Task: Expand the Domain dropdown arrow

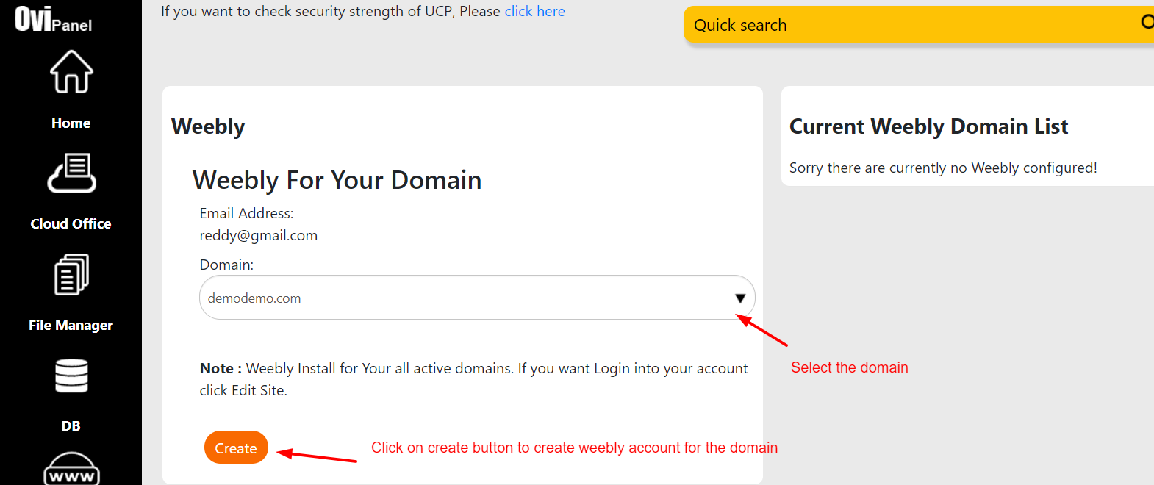Action: coord(739,298)
